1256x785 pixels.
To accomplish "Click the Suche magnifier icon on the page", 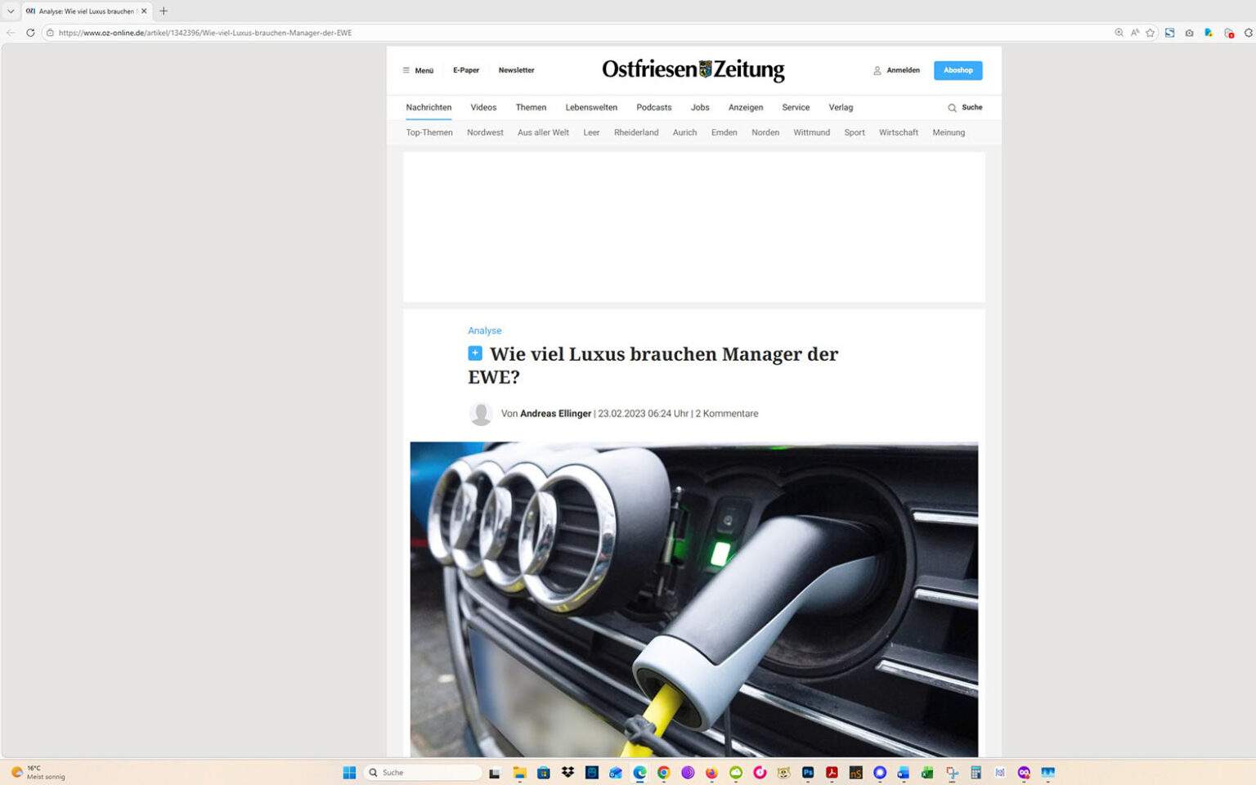I will pos(952,107).
